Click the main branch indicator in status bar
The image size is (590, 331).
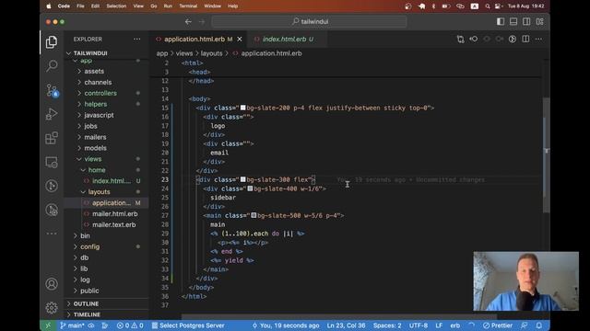point(72,325)
